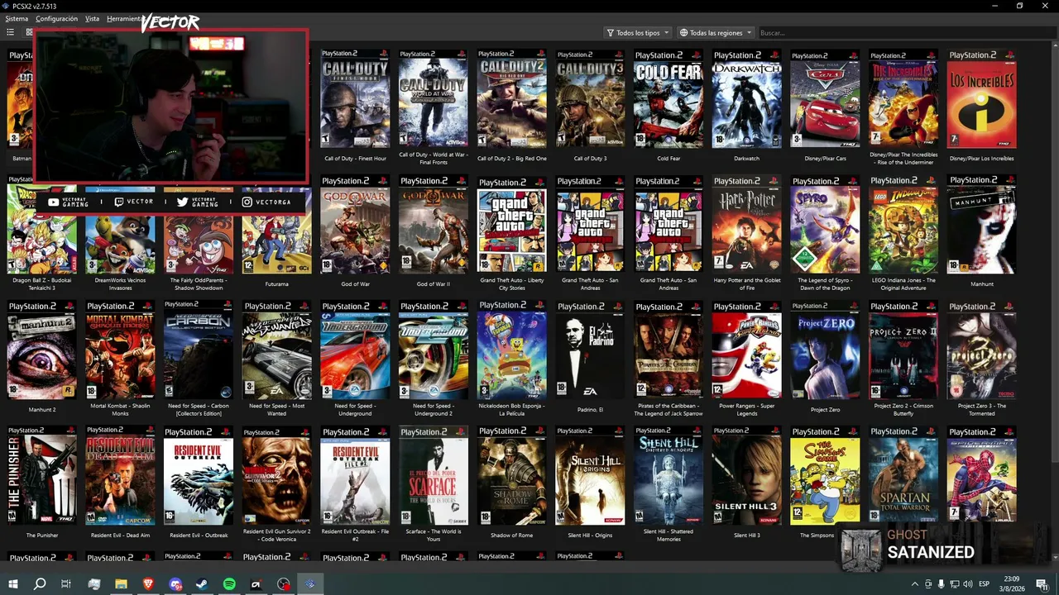Open the Vista menu

click(92, 18)
